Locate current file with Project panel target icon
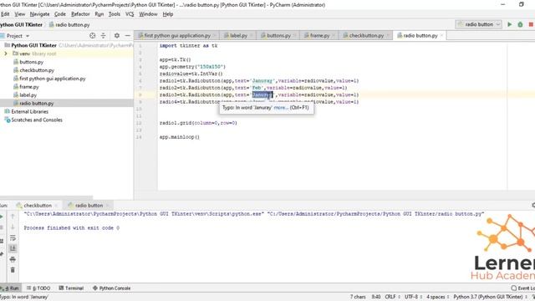This screenshot has width=535, height=301. (x=93, y=35)
